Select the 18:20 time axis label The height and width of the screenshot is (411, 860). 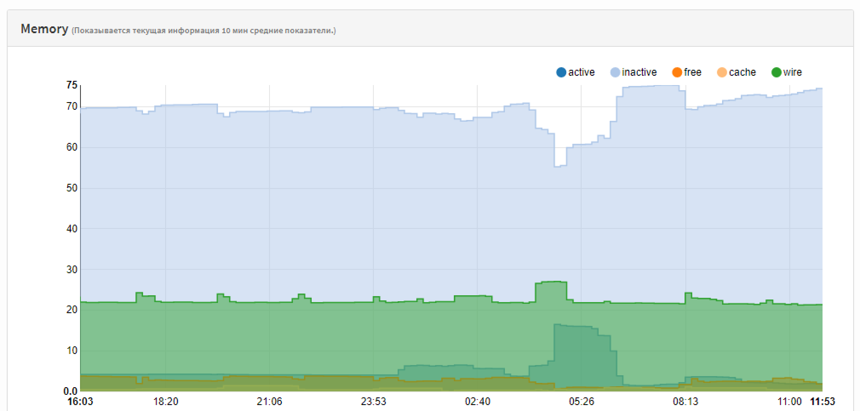point(166,402)
